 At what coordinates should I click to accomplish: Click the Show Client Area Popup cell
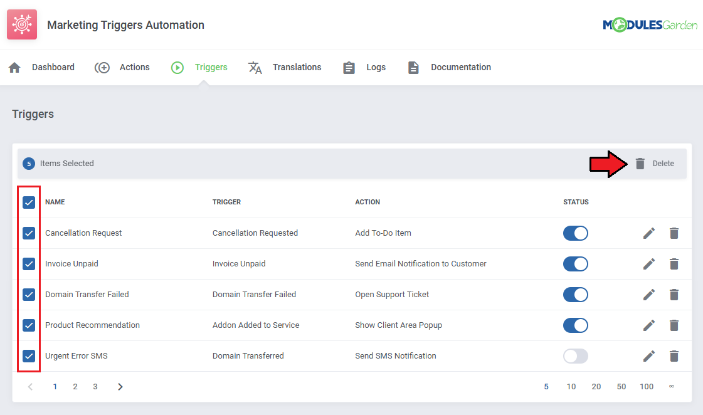[x=399, y=325]
